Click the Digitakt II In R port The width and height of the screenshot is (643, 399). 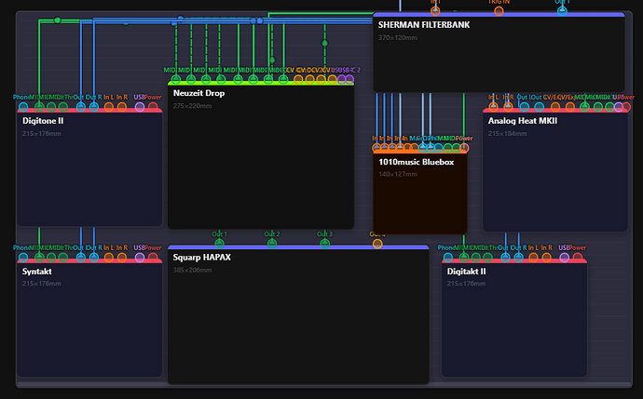click(547, 258)
